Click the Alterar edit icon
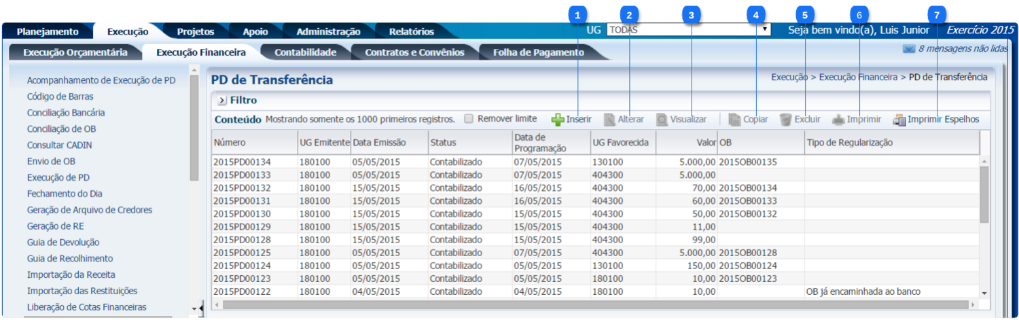1019x320 pixels. point(609,120)
